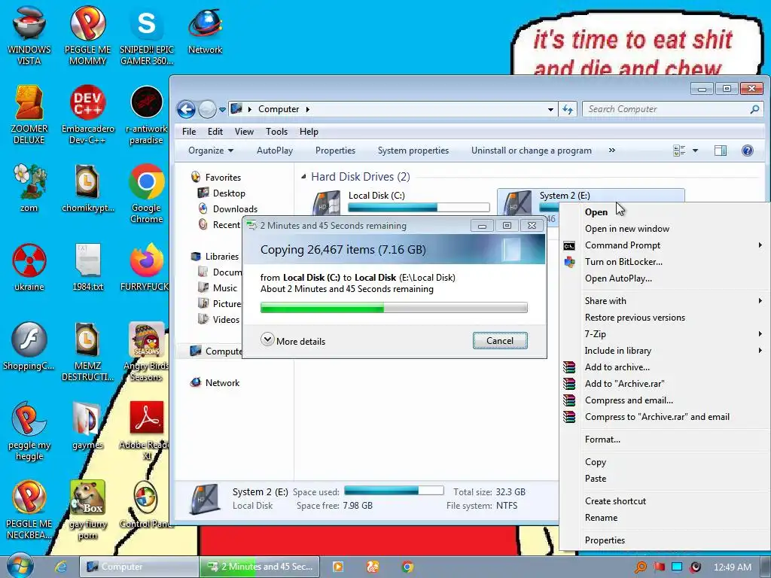Expand the Include in library submenu
The image size is (771, 578).
[x=760, y=351]
